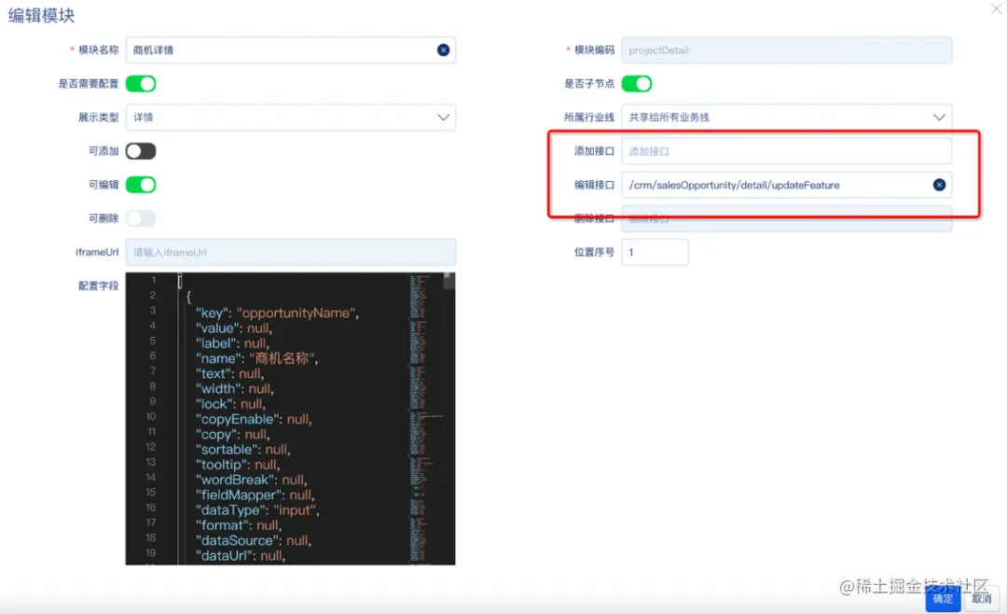Click the "text": null line
1007x614 pixels.
[x=230, y=373]
